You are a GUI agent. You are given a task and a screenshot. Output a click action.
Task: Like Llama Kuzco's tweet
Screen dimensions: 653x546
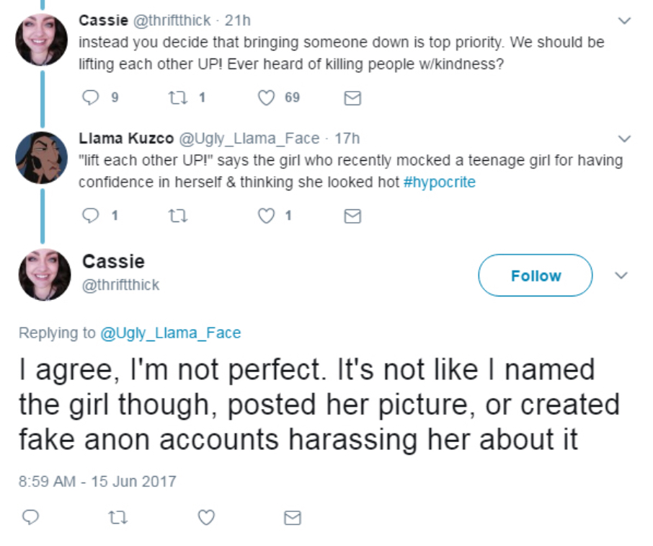point(267,215)
